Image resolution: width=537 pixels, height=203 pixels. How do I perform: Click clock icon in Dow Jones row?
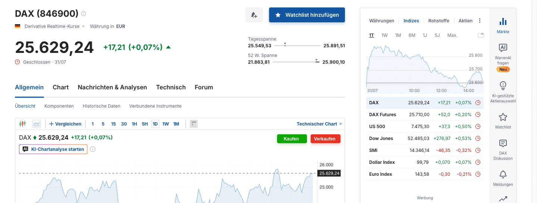pyautogui.click(x=478, y=139)
